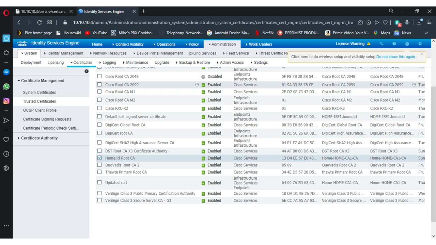Open the ISE settings gear icon
The width and height of the screenshot is (436, 245).
pos(420,44)
